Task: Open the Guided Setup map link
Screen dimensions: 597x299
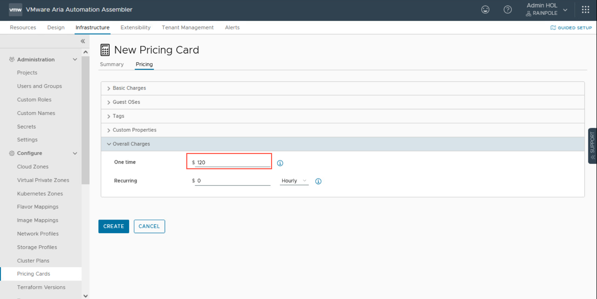Action: tap(571, 28)
